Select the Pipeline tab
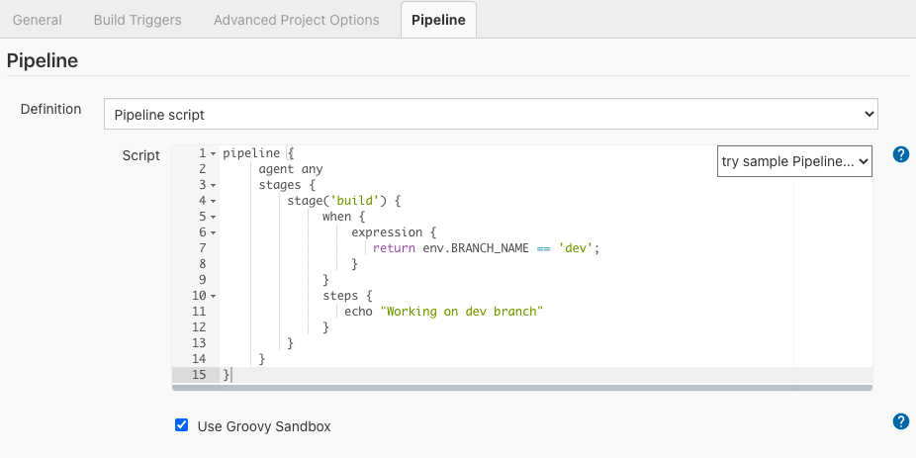Screen dimensions: 916x458 438,20
